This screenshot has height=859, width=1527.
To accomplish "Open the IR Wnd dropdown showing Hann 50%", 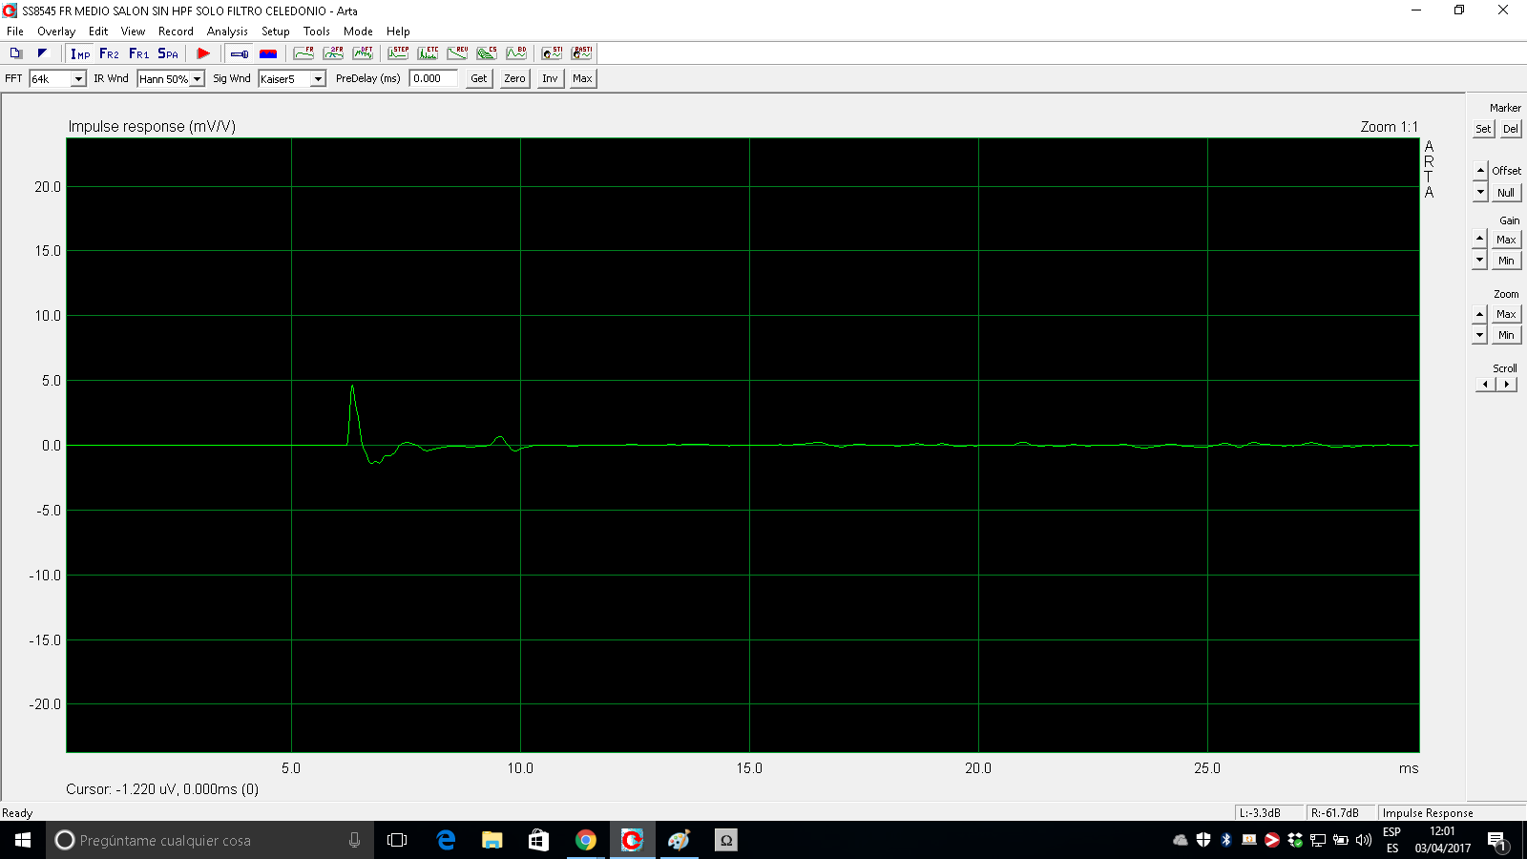I will click(x=171, y=79).
